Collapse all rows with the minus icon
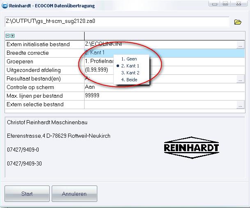The image size is (250, 208). point(8,36)
